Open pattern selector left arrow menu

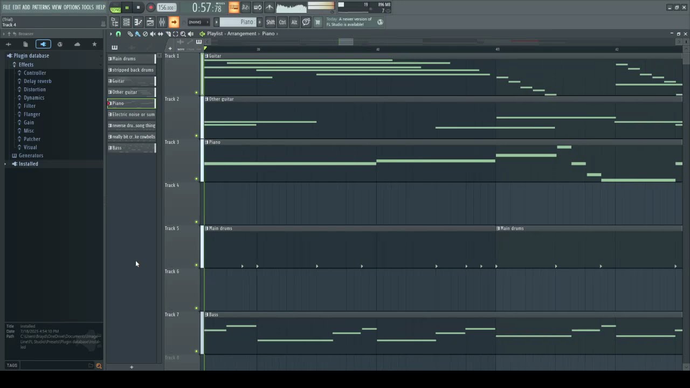click(217, 22)
